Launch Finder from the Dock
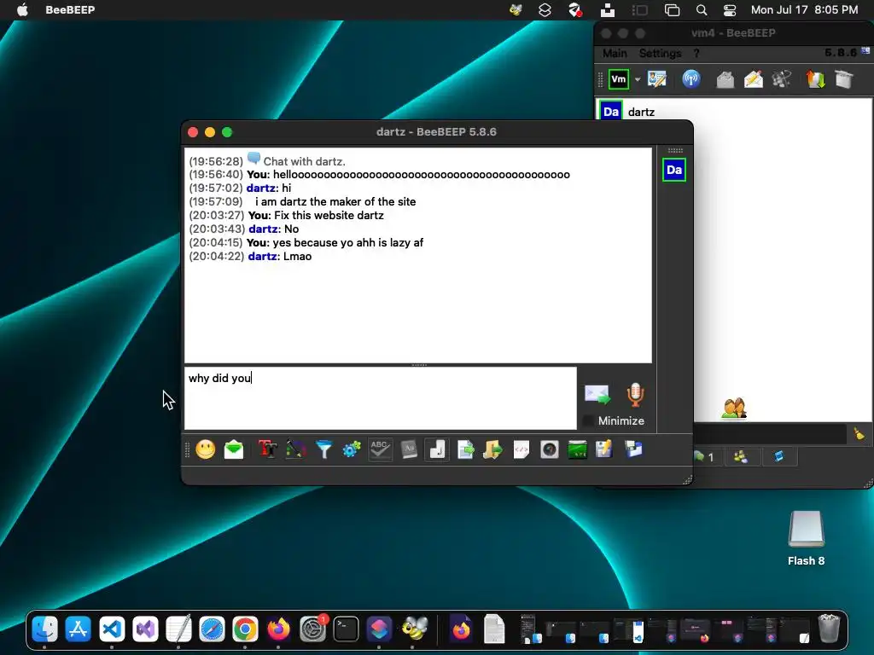Viewport: 874px width, 655px height. coord(44,629)
